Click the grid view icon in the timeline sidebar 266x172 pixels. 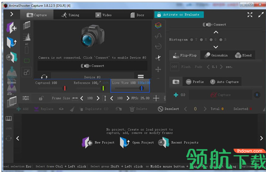(x=8, y=118)
